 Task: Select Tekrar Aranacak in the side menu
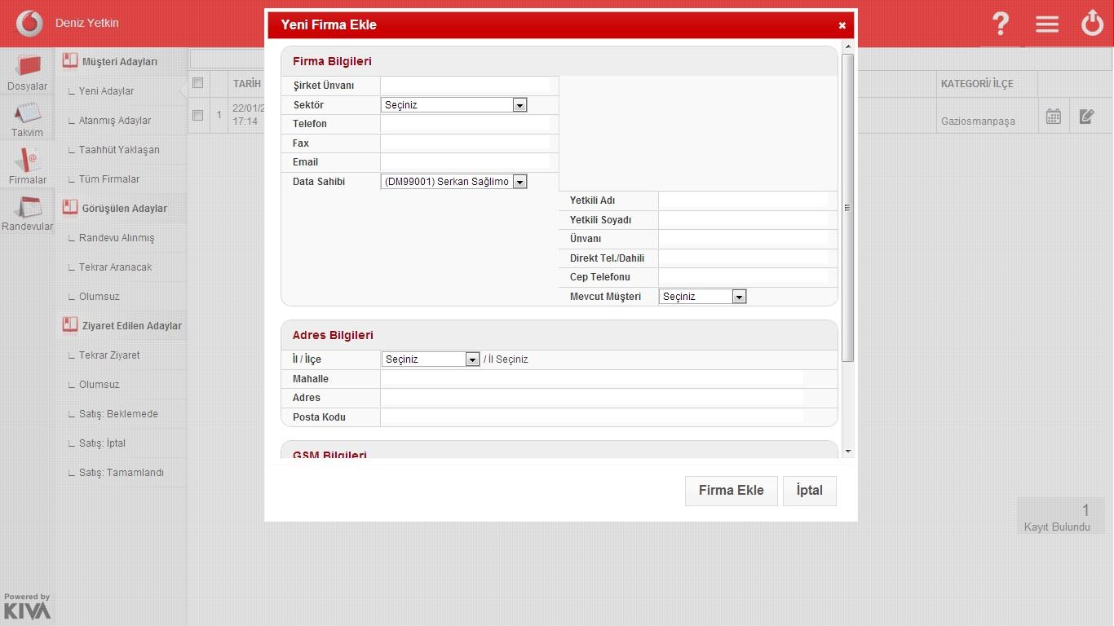coord(115,267)
